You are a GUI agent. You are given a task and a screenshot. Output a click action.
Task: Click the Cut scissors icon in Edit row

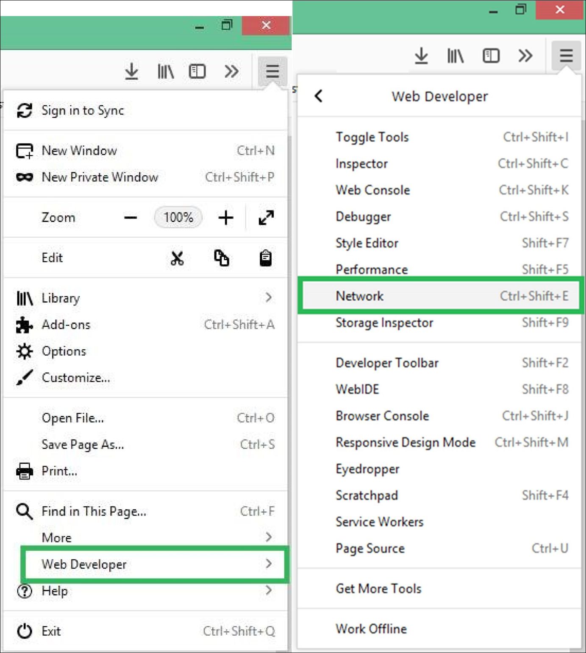pyautogui.click(x=177, y=258)
